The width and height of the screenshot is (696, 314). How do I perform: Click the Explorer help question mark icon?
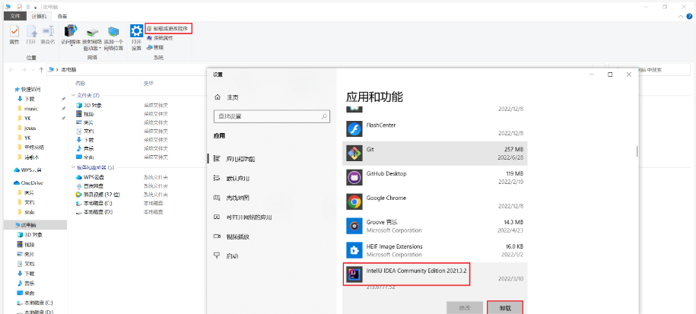click(x=689, y=16)
